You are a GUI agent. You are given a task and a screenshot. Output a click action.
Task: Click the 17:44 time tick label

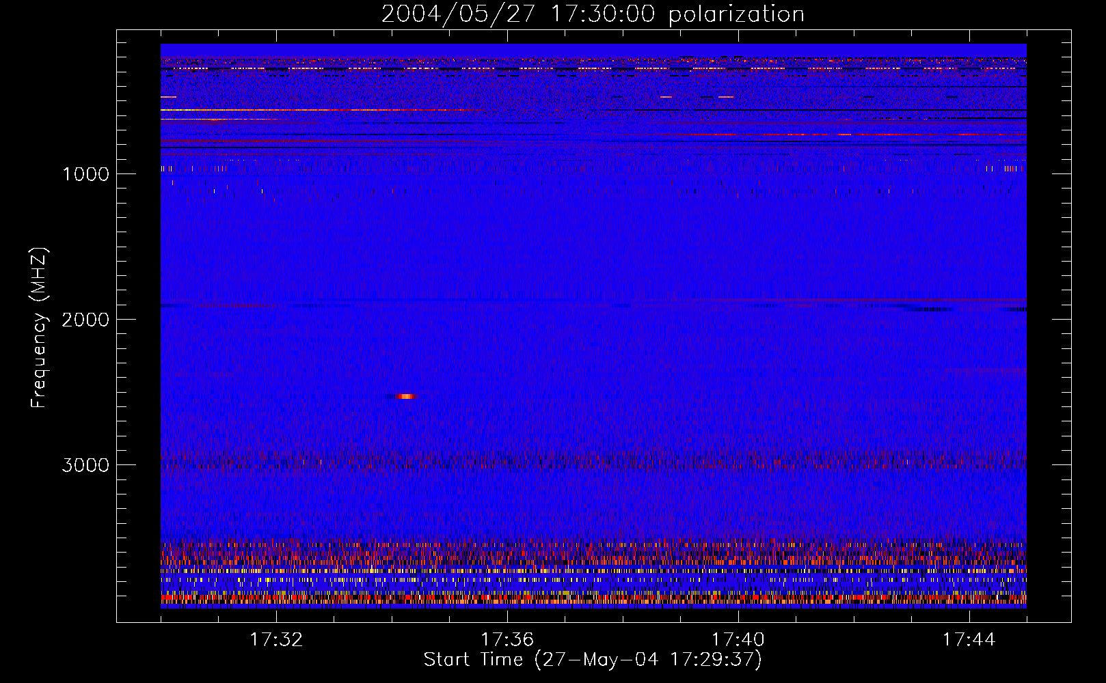[969, 640]
